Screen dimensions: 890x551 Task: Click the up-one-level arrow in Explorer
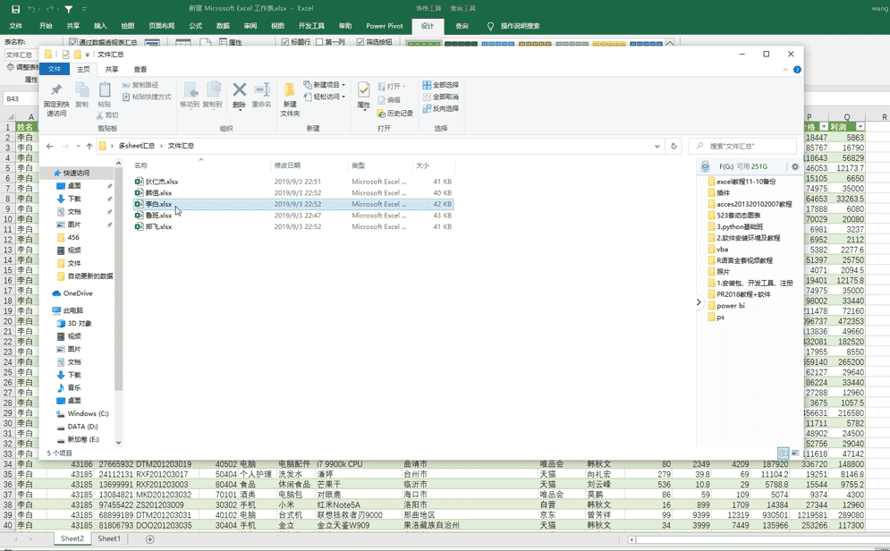tap(89, 146)
